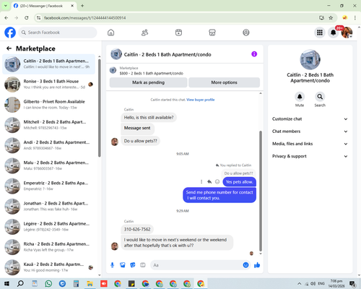The height and width of the screenshot is (289, 361).
Task: Select Ronise 3 Beds 1 Bath House chat
Action: pyautogui.click(x=48, y=85)
